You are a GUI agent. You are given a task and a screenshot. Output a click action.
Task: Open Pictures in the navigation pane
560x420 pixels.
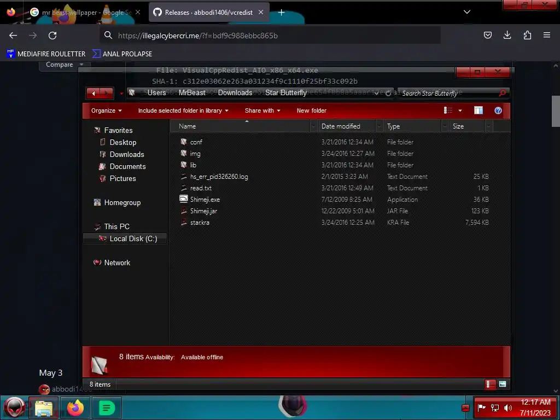pyautogui.click(x=122, y=179)
